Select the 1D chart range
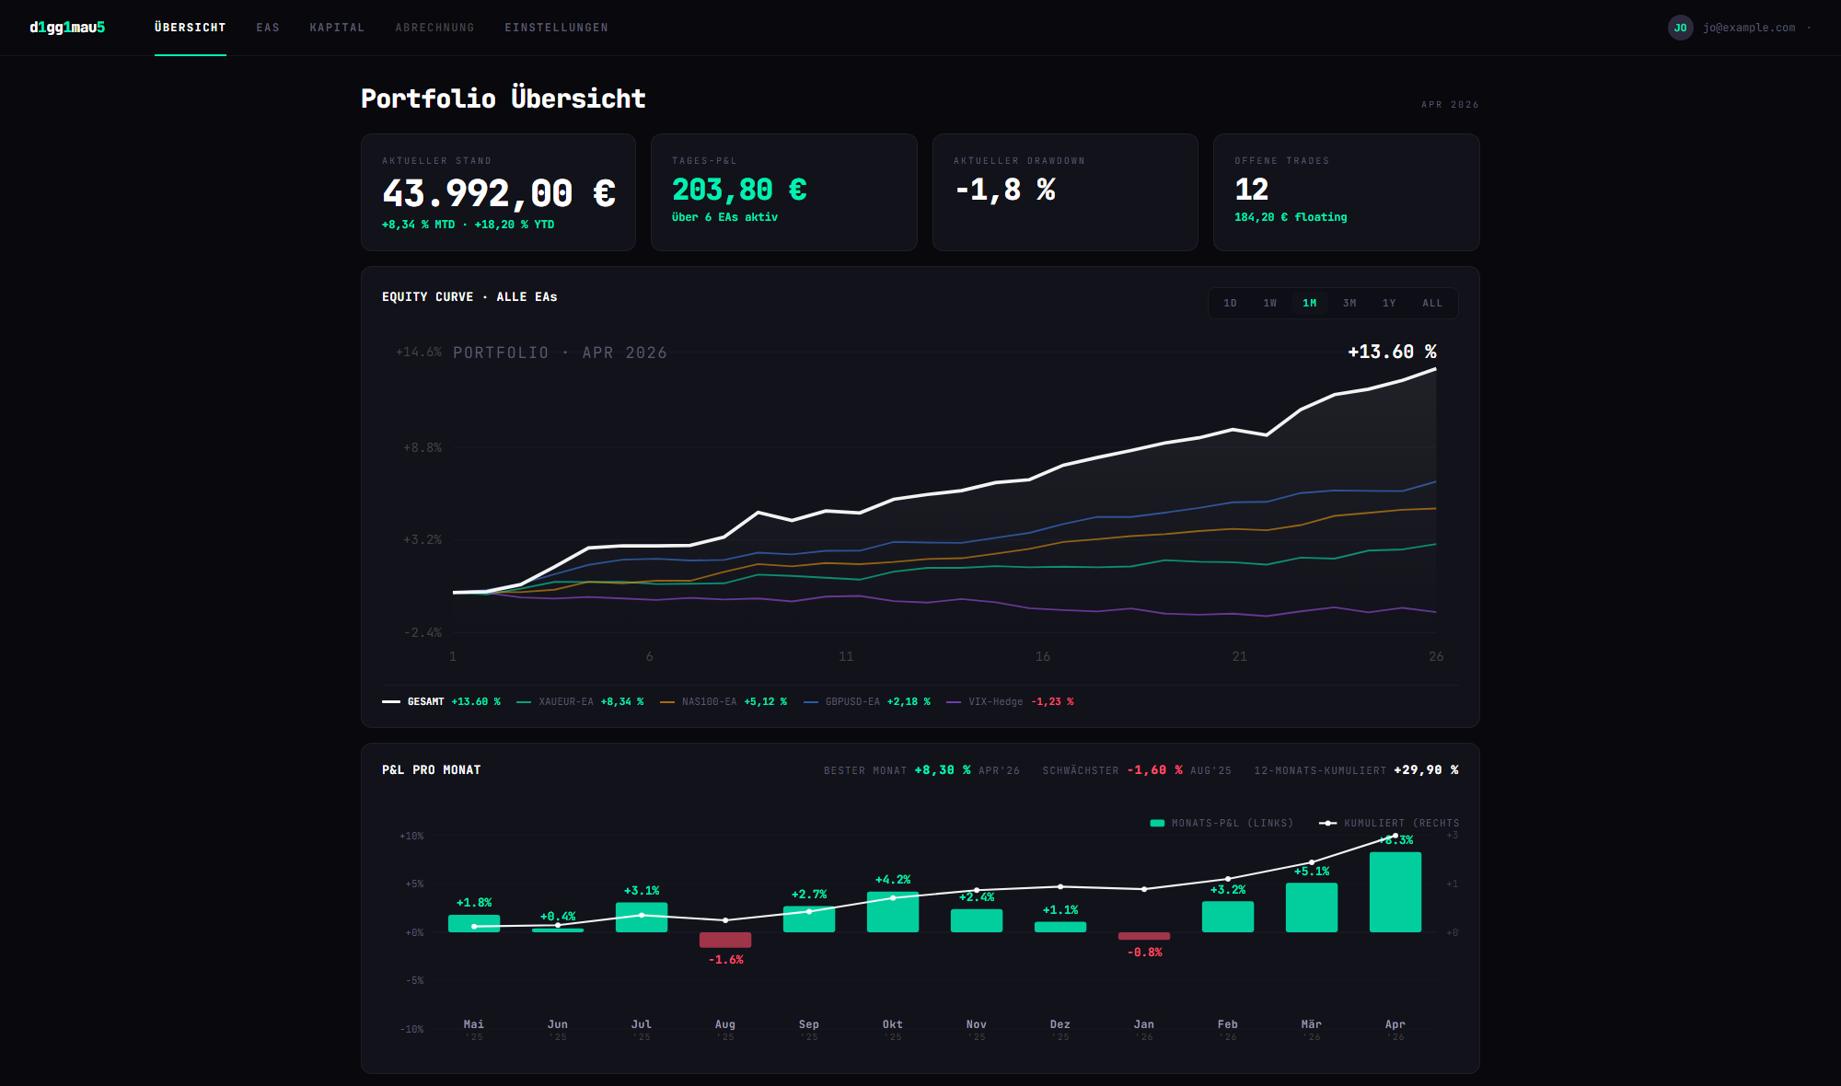 (x=1230, y=303)
